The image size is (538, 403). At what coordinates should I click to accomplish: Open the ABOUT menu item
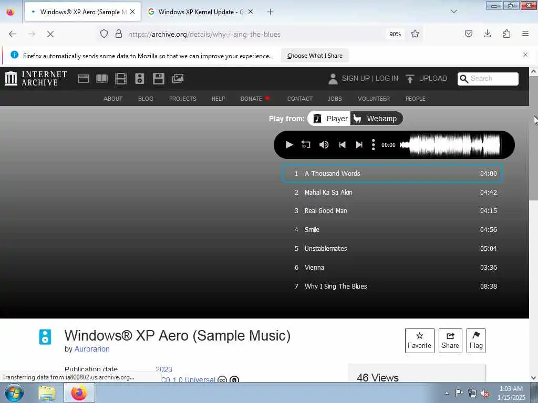[113, 99]
